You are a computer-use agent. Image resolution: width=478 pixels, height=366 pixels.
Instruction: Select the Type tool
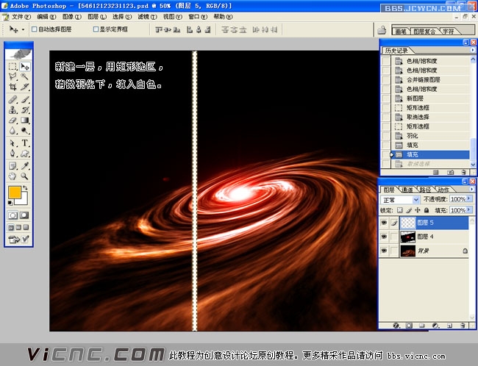coord(25,143)
